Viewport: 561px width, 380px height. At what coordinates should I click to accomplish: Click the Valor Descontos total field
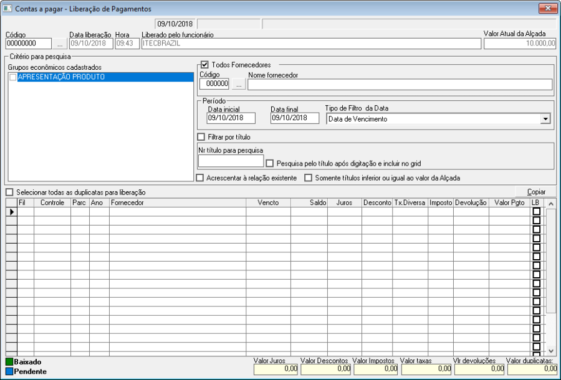pos(325,369)
